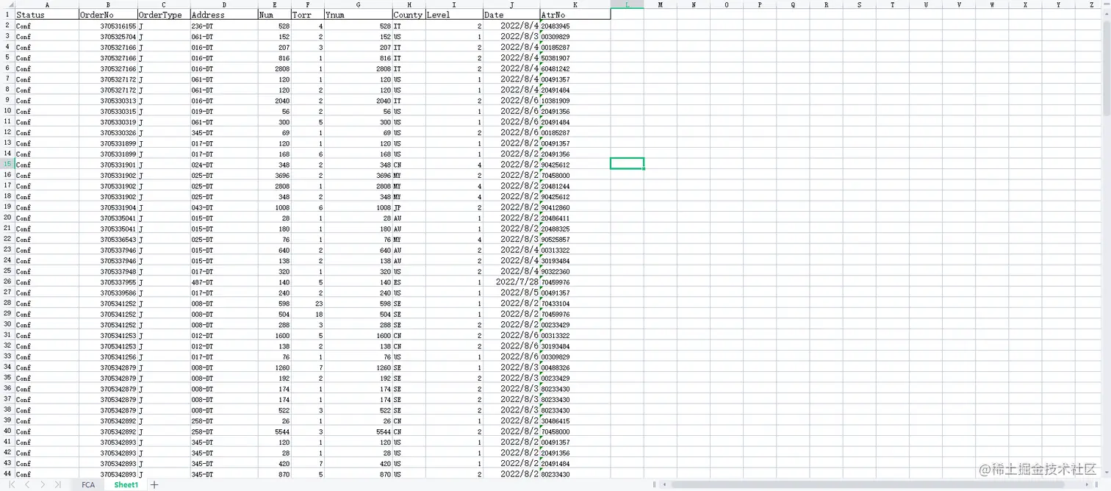Select address cell 024-DT

(x=224, y=165)
